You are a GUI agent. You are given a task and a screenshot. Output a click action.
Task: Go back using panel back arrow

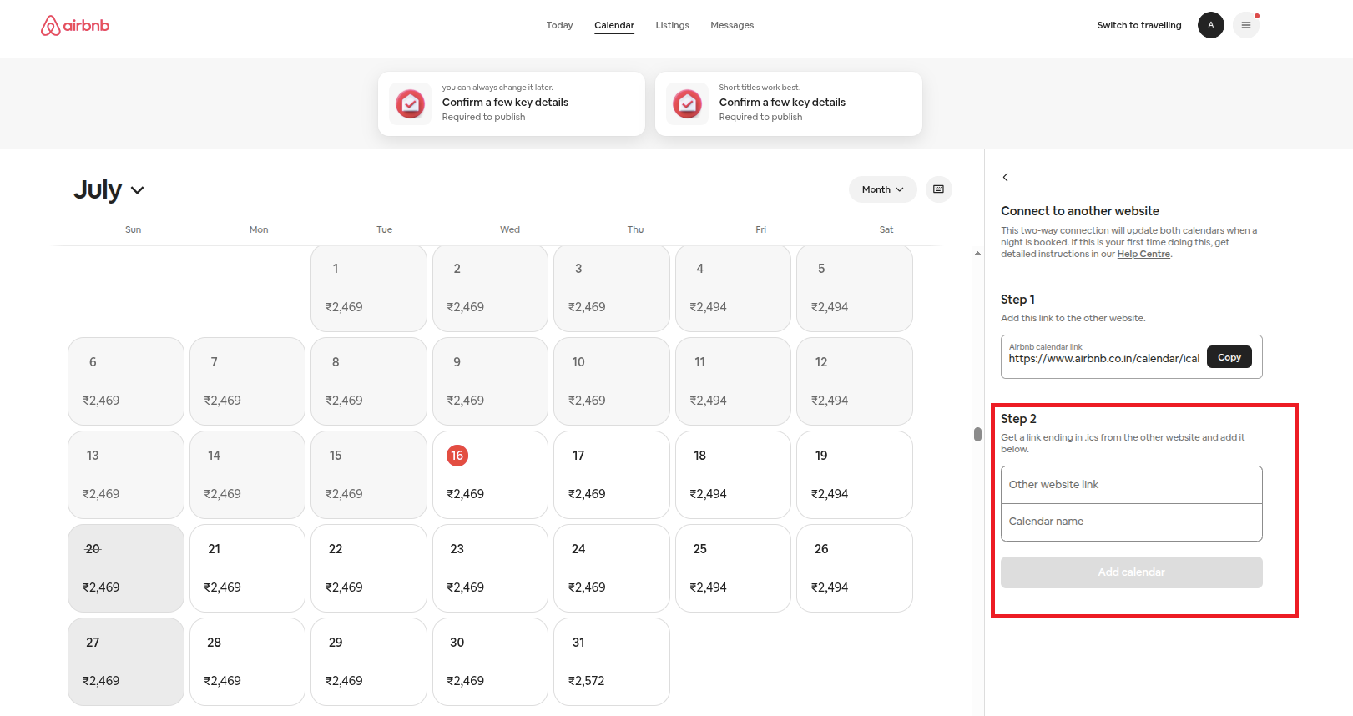(1006, 177)
